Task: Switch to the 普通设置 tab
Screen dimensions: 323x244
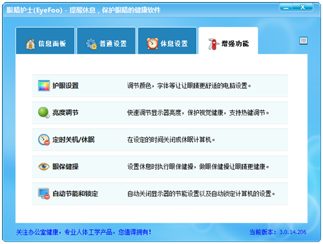Action: click(107, 41)
